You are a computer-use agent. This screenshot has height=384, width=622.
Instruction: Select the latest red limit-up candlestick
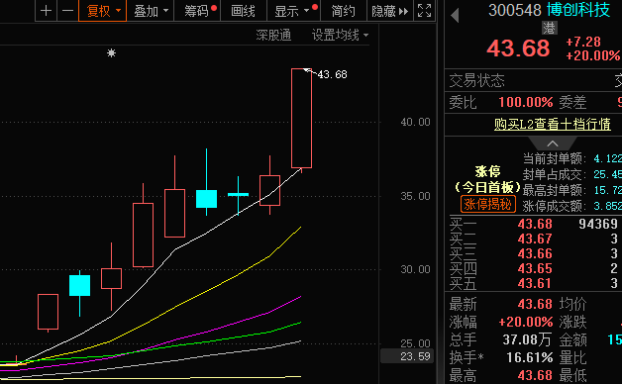[x=301, y=118]
